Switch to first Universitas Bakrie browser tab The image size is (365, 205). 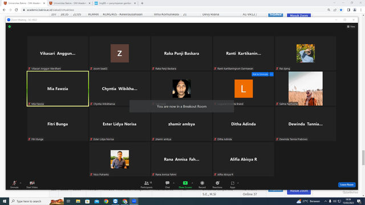[25, 3]
